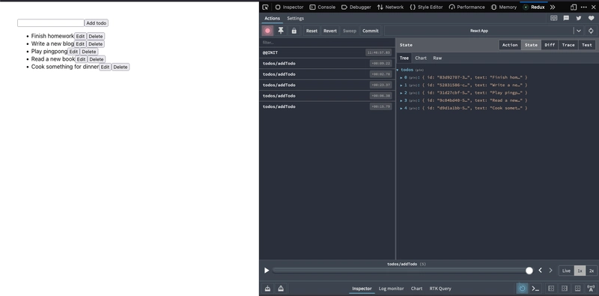Screen dimensions: 599x296
Task: Click the export (upload) icon at bottom left
Action: click(281, 289)
